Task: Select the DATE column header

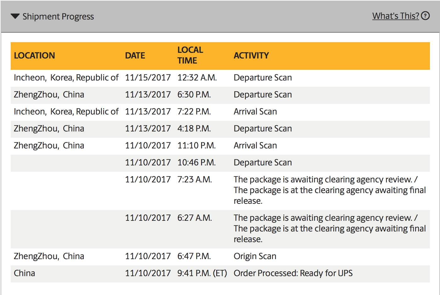Action: pyautogui.click(x=135, y=55)
